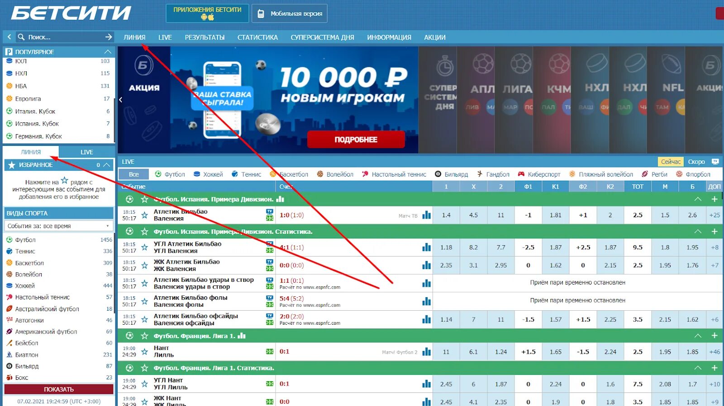
Task: Click the Скоро filter button
Action: 696,162
